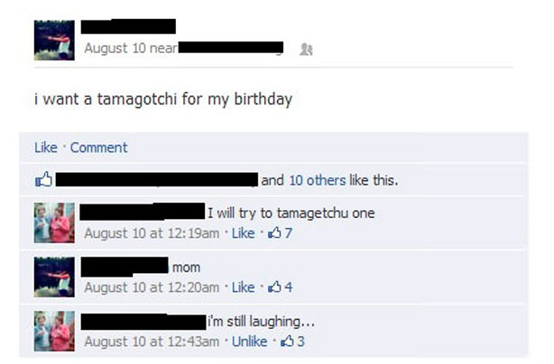
Task: Unlike the 'i'm still laughing...' comment
Action: (249, 341)
